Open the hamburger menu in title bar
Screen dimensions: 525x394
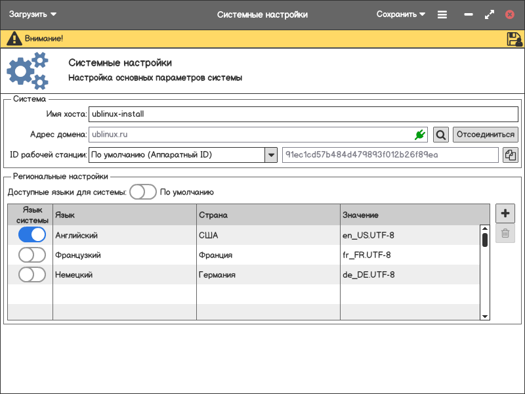click(442, 14)
